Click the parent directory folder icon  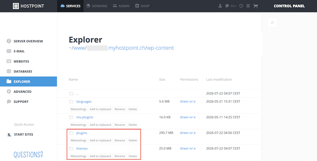click(x=71, y=94)
